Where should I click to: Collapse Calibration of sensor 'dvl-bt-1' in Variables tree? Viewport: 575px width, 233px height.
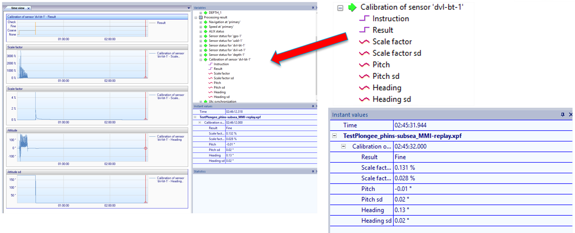pyautogui.click(x=201, y=59)
